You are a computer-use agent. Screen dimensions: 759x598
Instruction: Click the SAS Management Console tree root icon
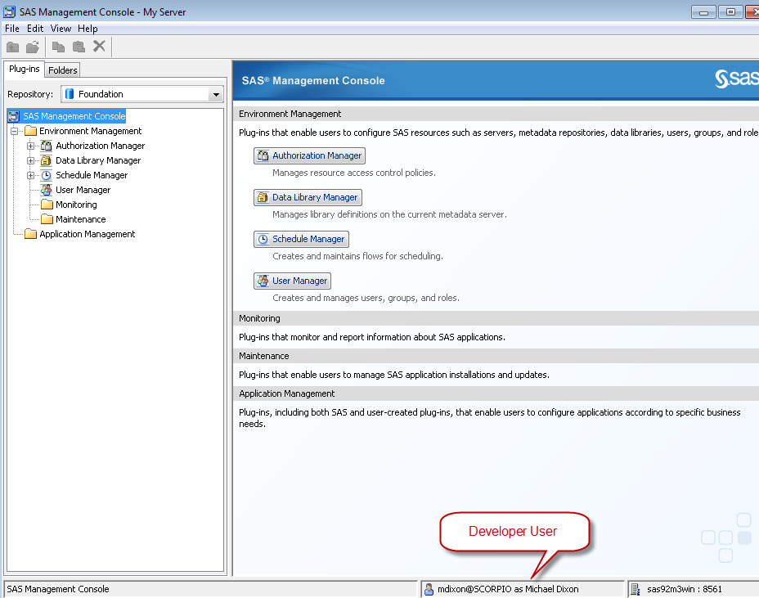pos(14,116)
